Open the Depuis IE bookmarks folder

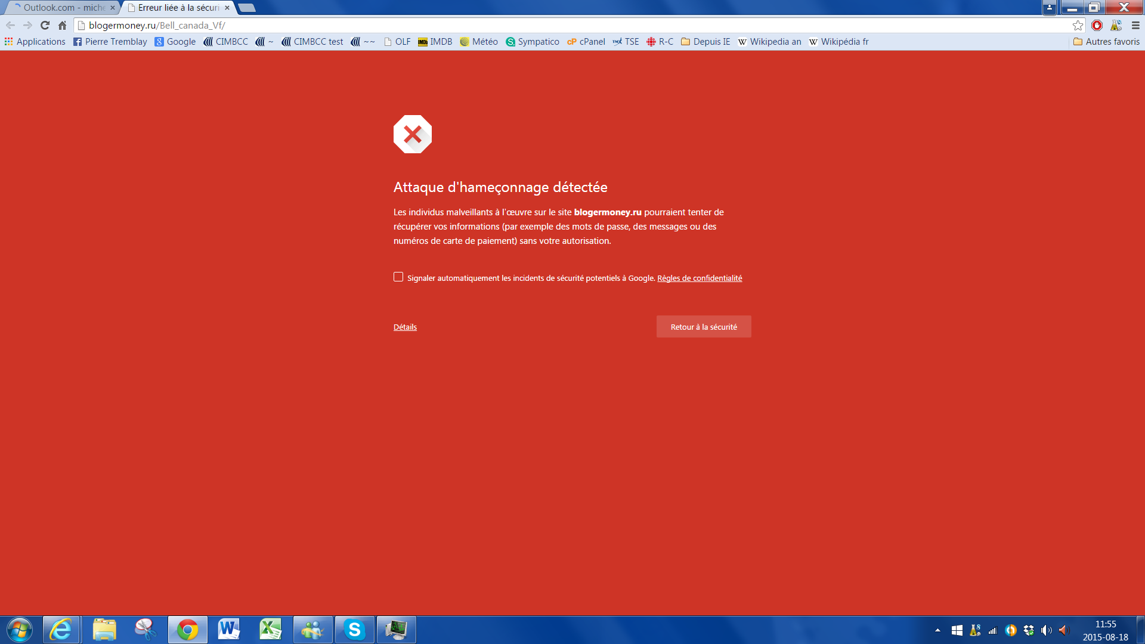[x=705, y=42]
